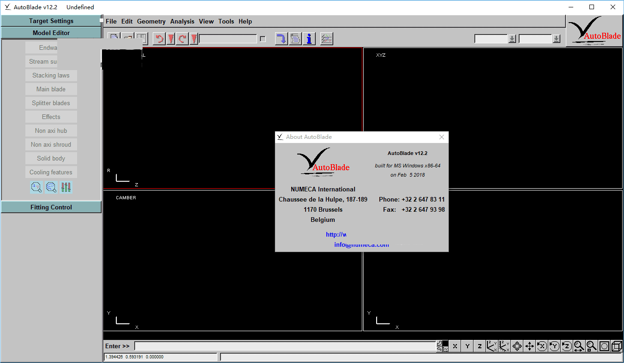Click the blue curved arrow toolbar icon
Viewport: 624px width, 363px height.
pos(281,39)
